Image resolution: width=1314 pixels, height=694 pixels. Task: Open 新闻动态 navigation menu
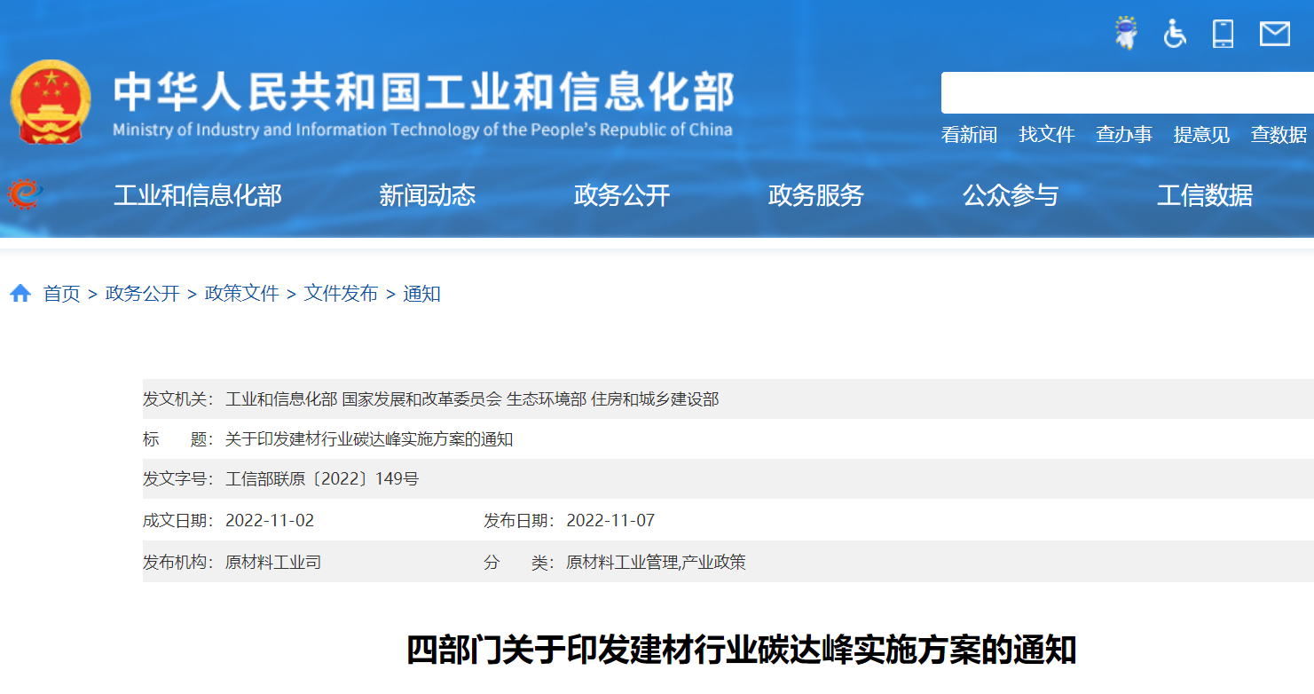tap(428, 195)
